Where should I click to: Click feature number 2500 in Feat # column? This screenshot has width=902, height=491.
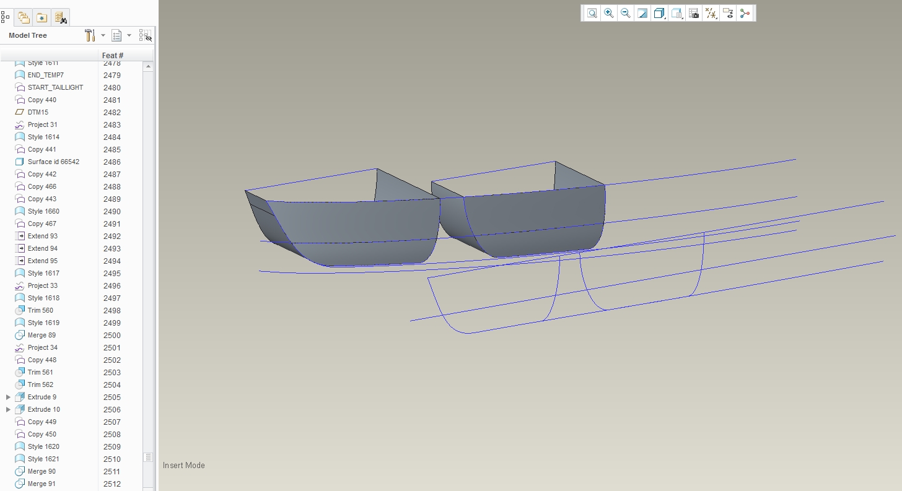coord(112,335)
